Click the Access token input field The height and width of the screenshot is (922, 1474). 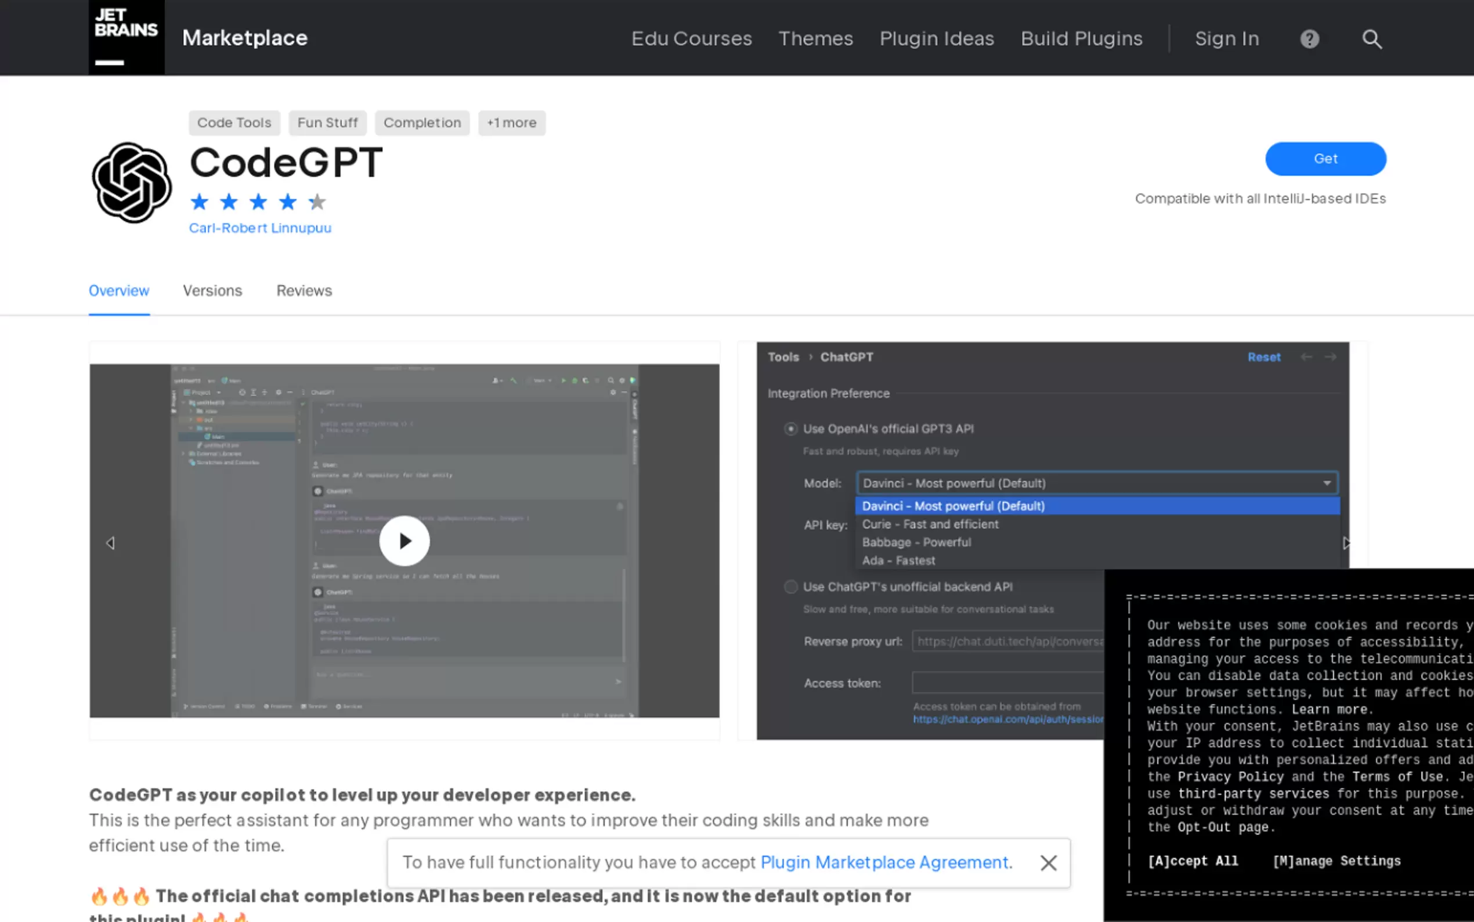1008,683
